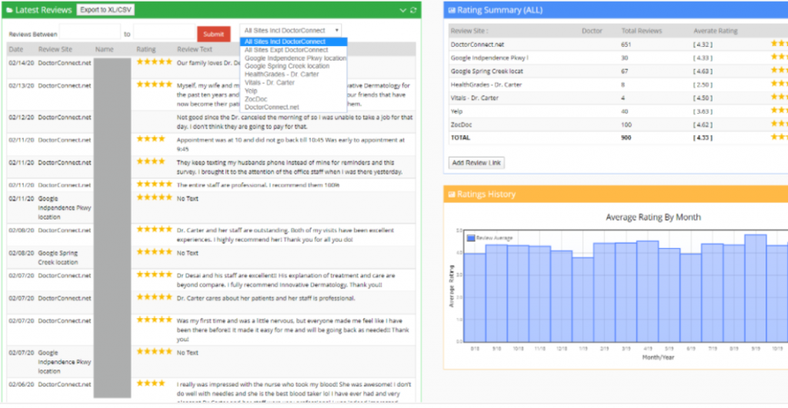788x408 pixels.
Task: Click the Averate Rating column header
Action: click(716, 31)
